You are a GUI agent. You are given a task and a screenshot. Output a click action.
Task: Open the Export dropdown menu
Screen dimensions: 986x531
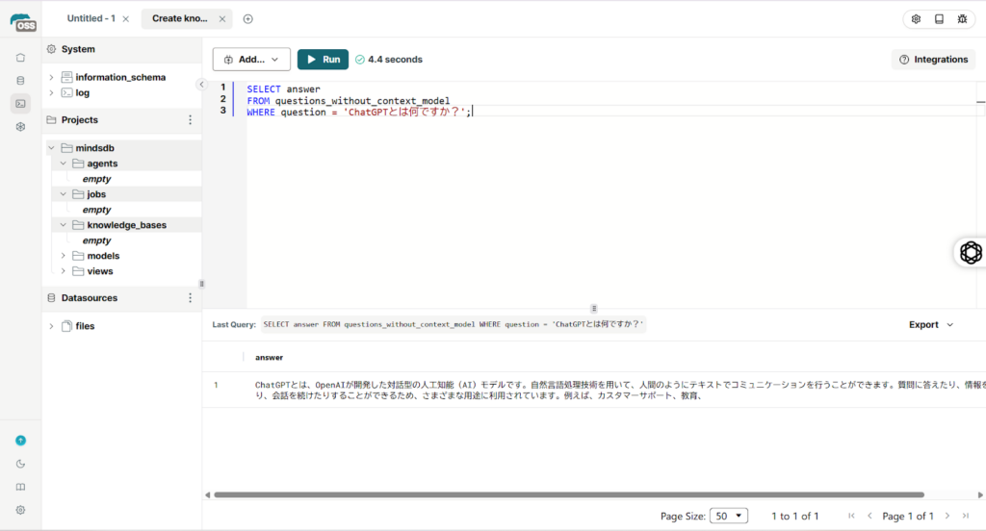click(930, 325)
